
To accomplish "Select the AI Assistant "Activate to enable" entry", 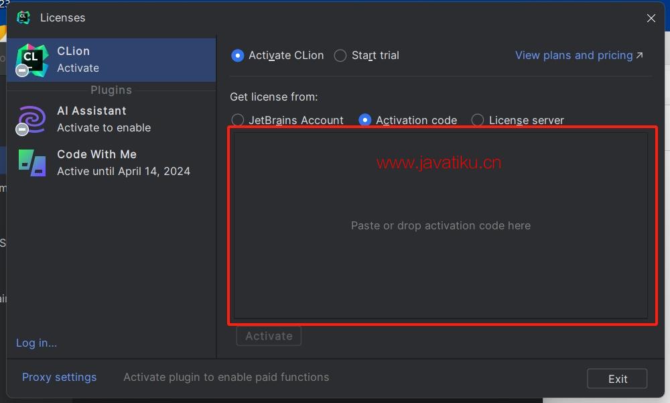I will click(104, 127).
